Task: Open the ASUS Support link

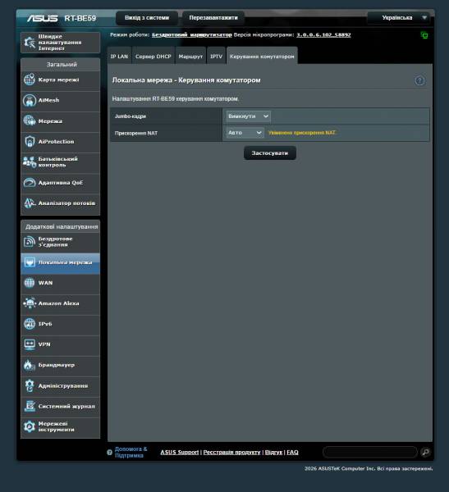Action: 180,452
